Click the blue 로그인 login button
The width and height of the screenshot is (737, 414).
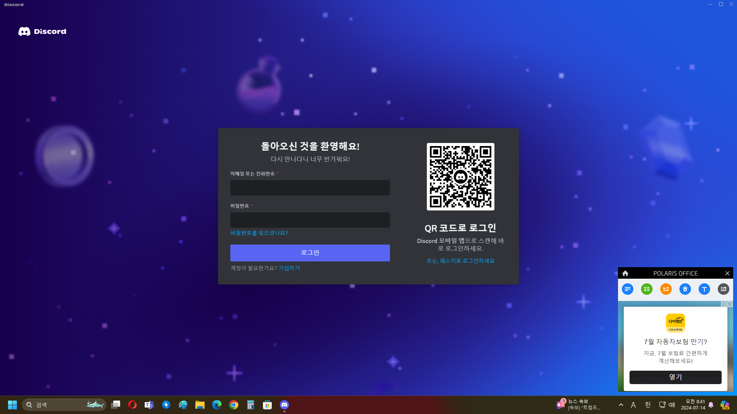[x=310, y=253]
